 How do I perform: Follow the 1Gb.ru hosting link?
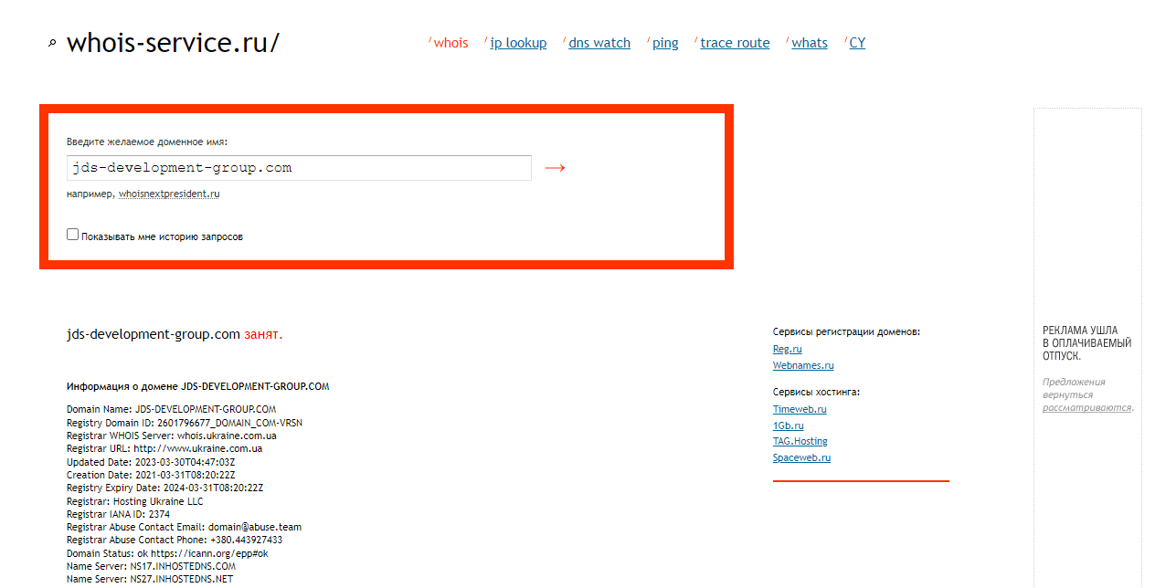(788, 425)
